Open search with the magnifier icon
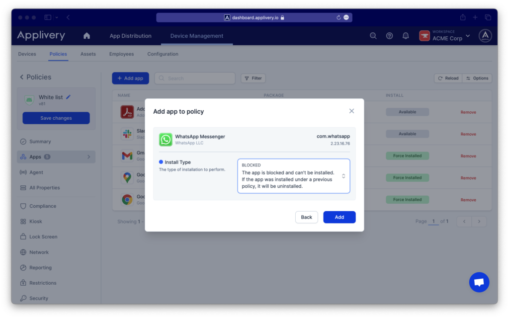Screen dimensions: 509x318 [x=373, y=36]
